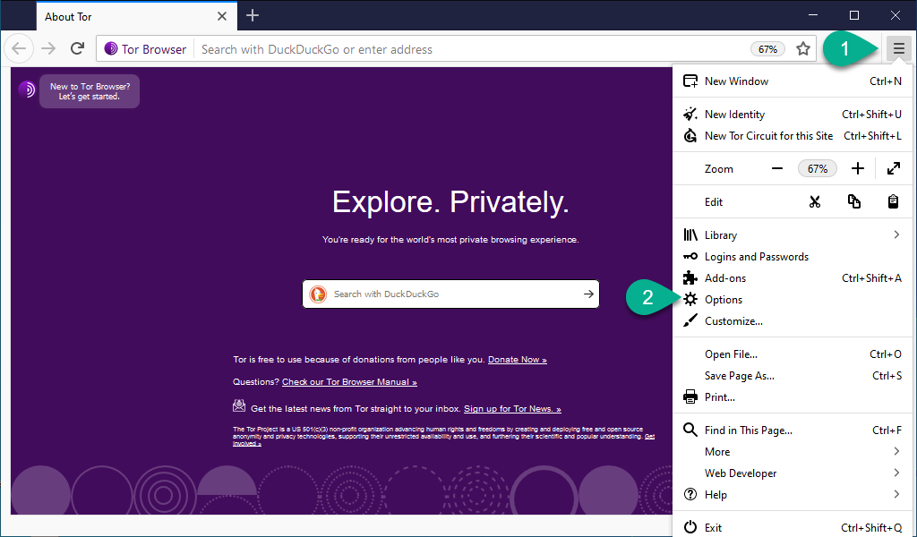The height and width of the screenshot is (537, 917).
Task: Choose Save Page As...
Action: pos(793,376)
